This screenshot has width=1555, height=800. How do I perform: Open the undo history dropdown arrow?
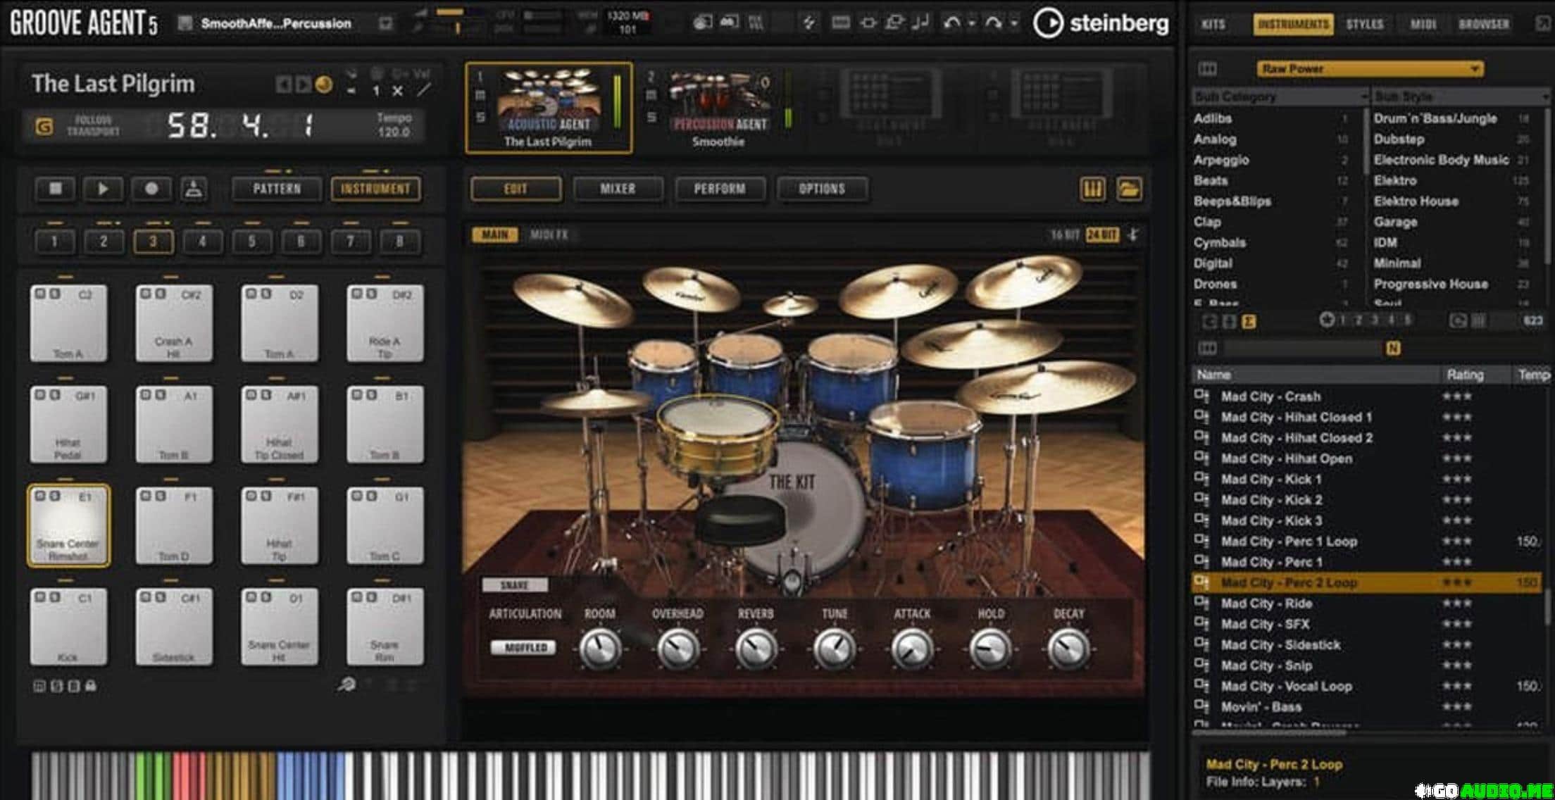coord(972,23)
